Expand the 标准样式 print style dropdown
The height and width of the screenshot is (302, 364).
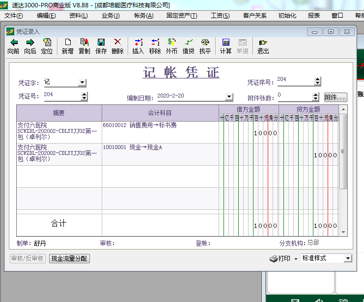point(348,258)
